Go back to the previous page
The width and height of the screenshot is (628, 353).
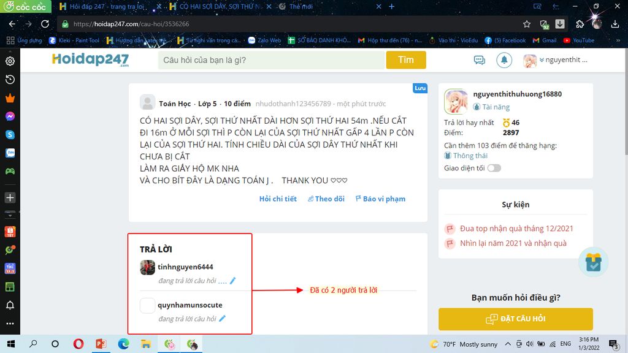click(12, 24)
